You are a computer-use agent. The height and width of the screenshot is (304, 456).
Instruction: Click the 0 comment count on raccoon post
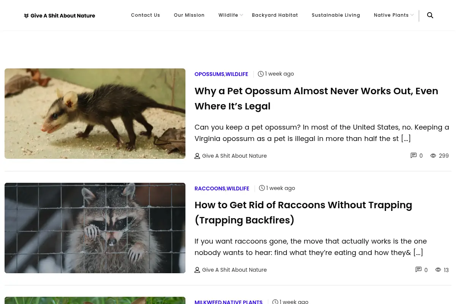(x=426, y=270)
